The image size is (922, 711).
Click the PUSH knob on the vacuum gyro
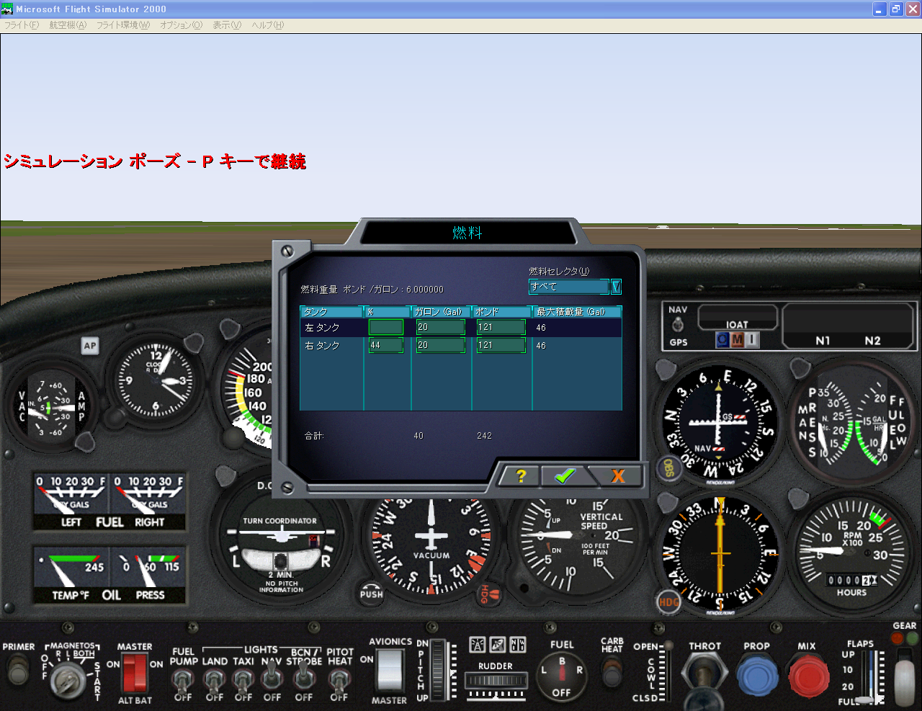tap(371, 593)
